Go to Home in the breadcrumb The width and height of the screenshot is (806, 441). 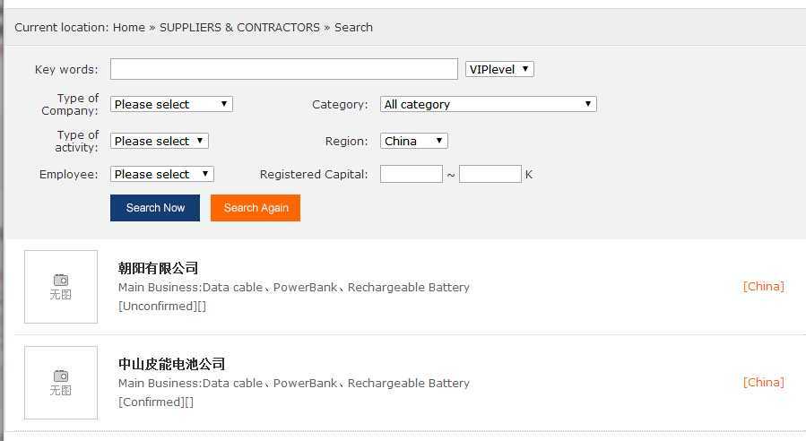click(x=129, y=27)
